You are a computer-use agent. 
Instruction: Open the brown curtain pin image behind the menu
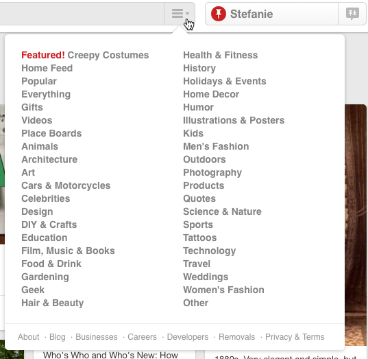pyautogui.click(x=356, y=224)
